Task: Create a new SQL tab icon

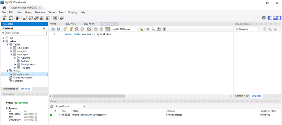Action: click(5, 18)
